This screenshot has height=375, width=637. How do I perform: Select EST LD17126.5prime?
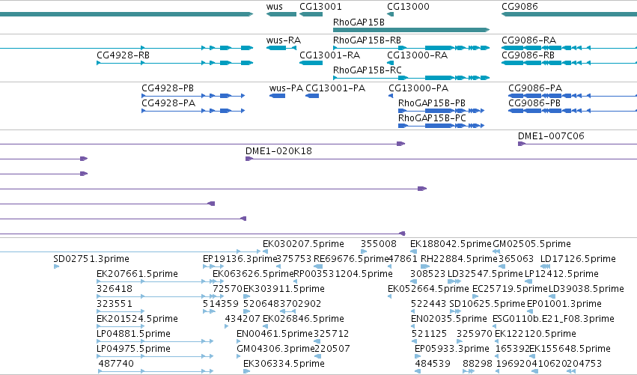pyautogui.click(x=578, y=259)
